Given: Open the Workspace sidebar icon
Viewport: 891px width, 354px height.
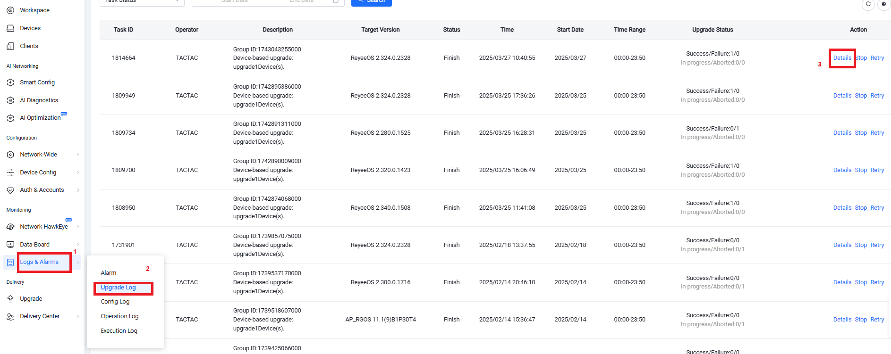Looking at the screenshot, I should click(10, 10).
